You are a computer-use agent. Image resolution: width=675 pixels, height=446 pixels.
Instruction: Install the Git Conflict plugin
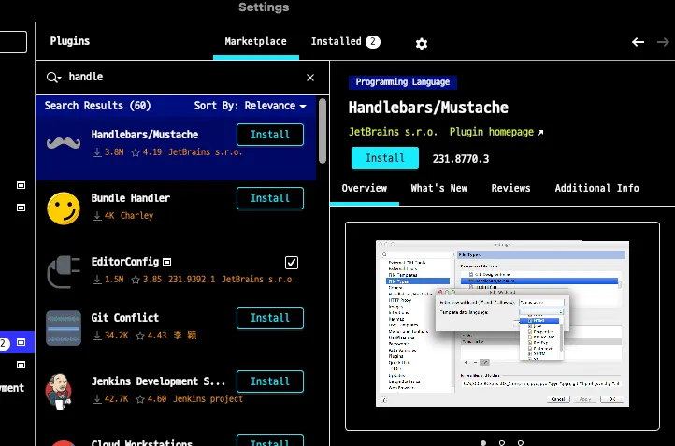[x=270, y=318]
